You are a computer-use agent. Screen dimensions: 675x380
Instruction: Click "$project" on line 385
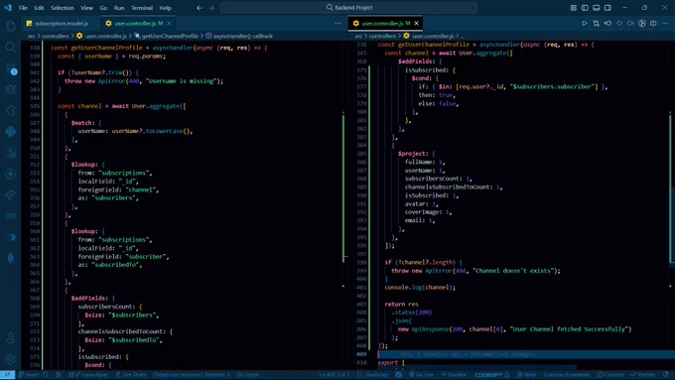click(x=412, y=154)
